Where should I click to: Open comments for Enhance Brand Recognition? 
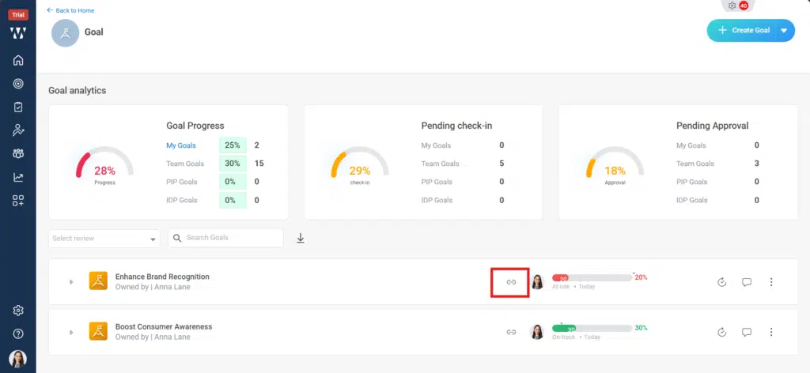tap(746, 282)
